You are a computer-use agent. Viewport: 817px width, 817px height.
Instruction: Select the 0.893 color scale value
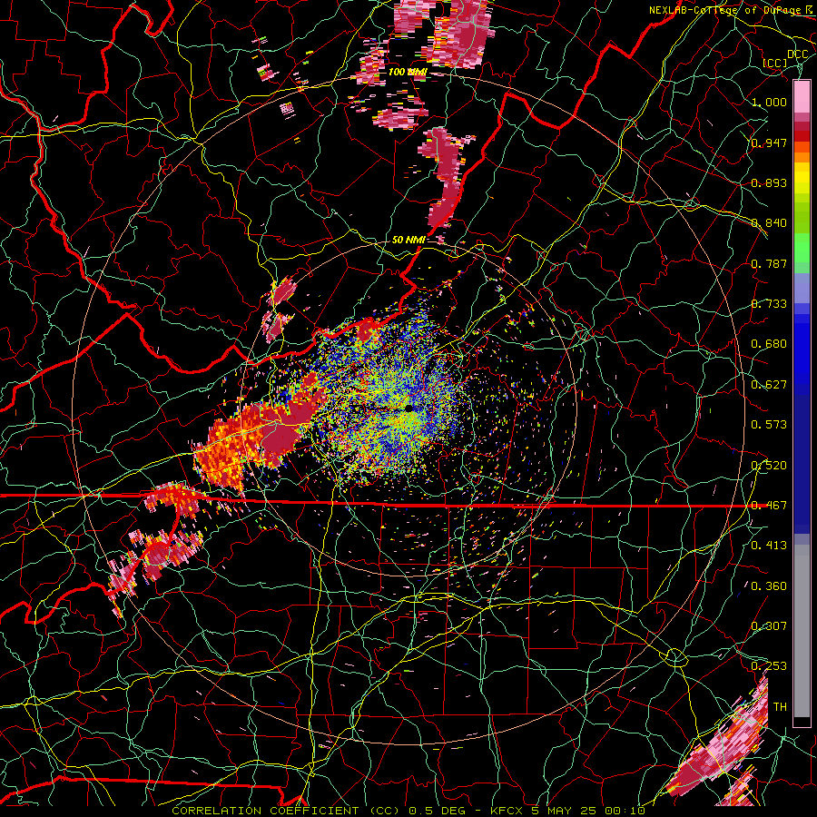(x=769, y=182)
